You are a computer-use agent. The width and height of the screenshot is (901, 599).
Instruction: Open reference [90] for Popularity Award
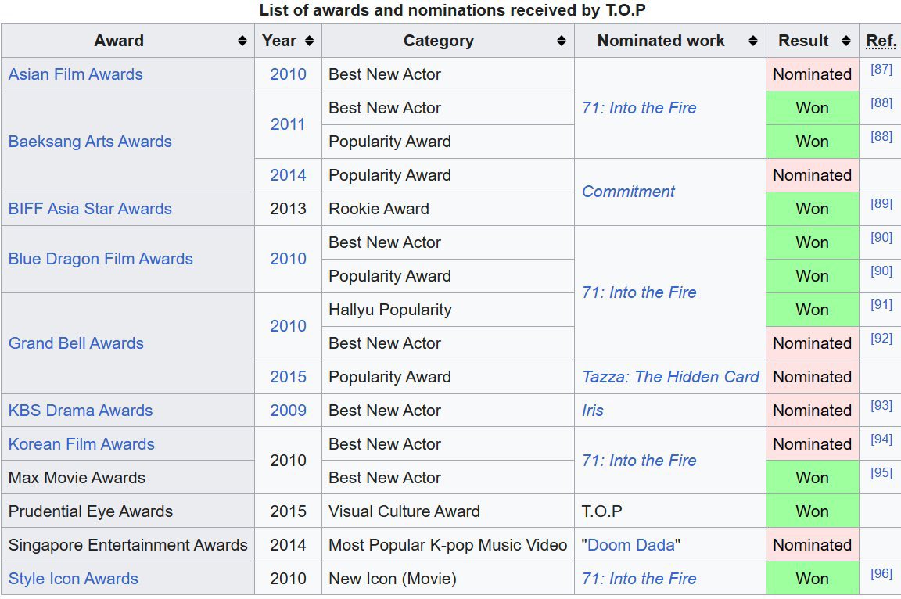point(881,271)
